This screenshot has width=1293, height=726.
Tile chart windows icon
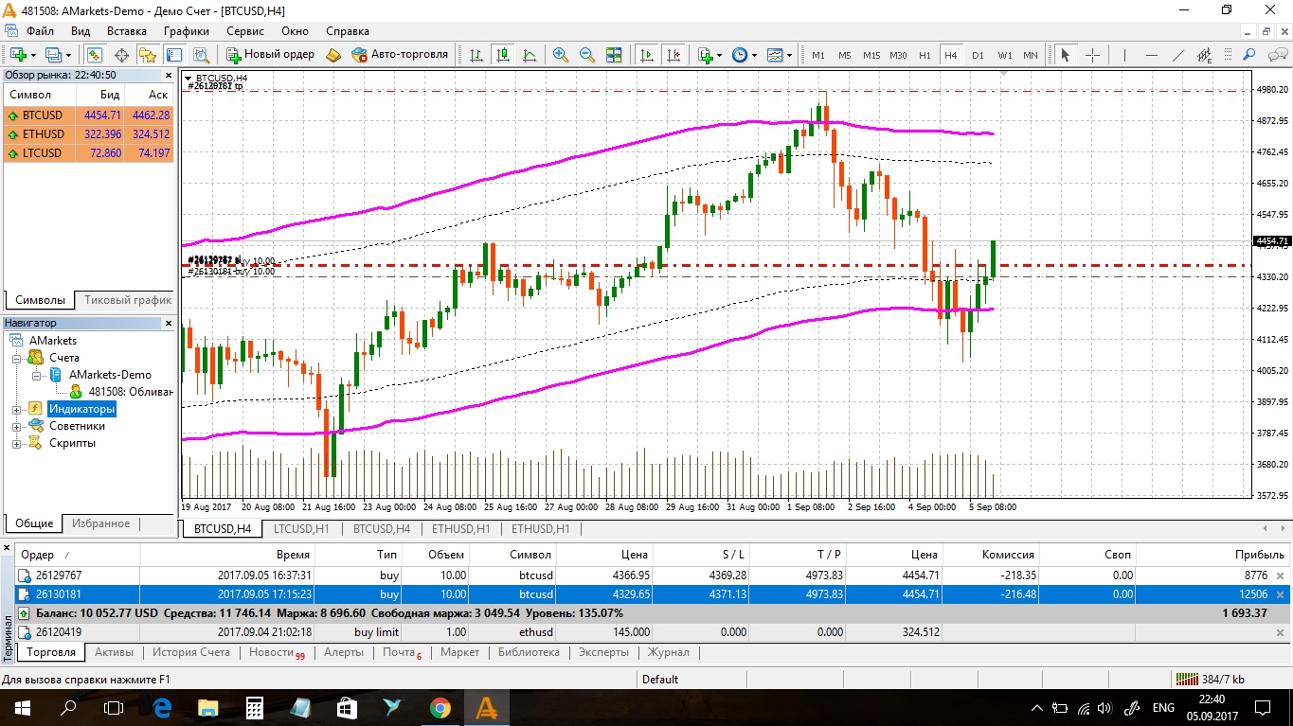[x=613, y=55]
